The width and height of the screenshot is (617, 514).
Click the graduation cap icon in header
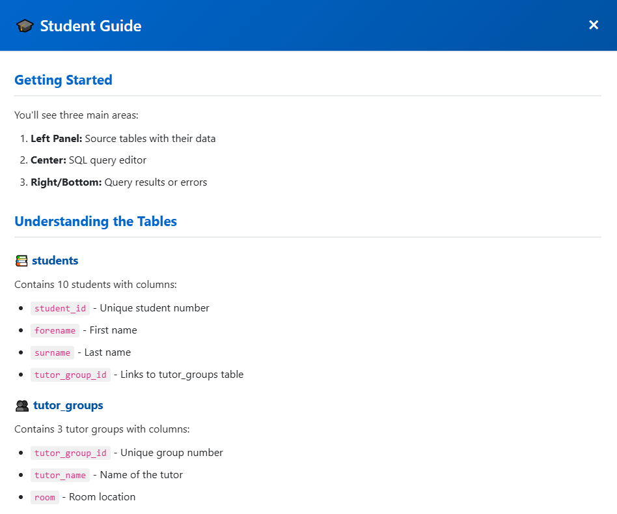point(25,26)
